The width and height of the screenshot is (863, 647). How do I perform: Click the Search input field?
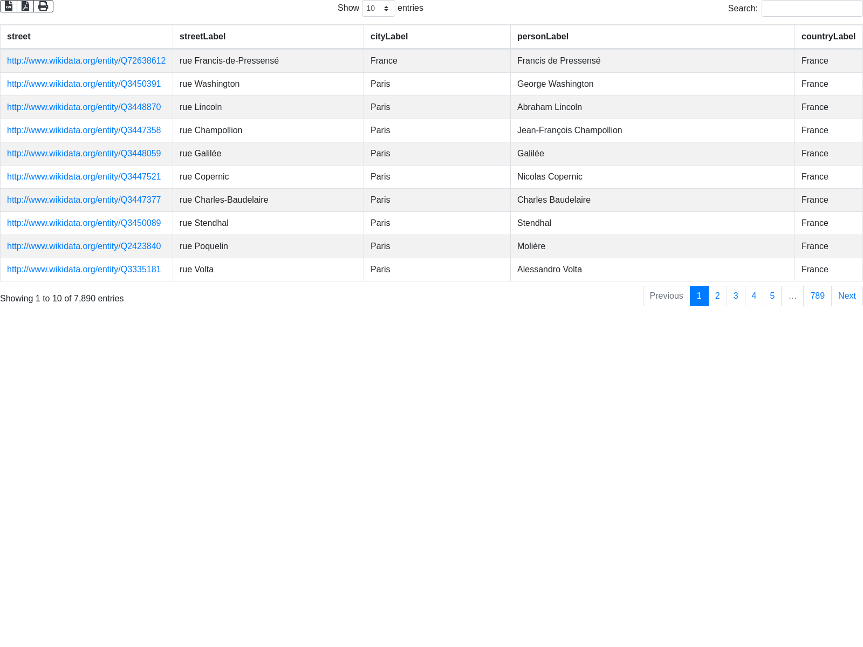pos(812,9)
